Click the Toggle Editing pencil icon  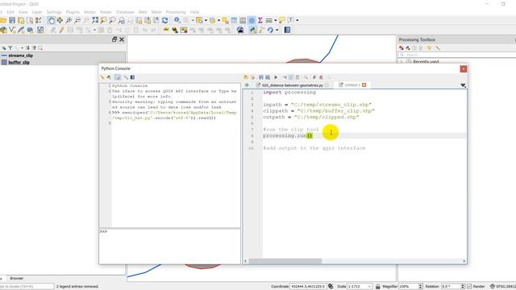(x=61, y=31)
